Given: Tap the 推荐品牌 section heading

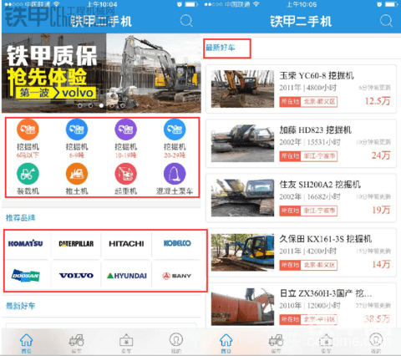Looking at the screenshot, I should tap(21, 217).
